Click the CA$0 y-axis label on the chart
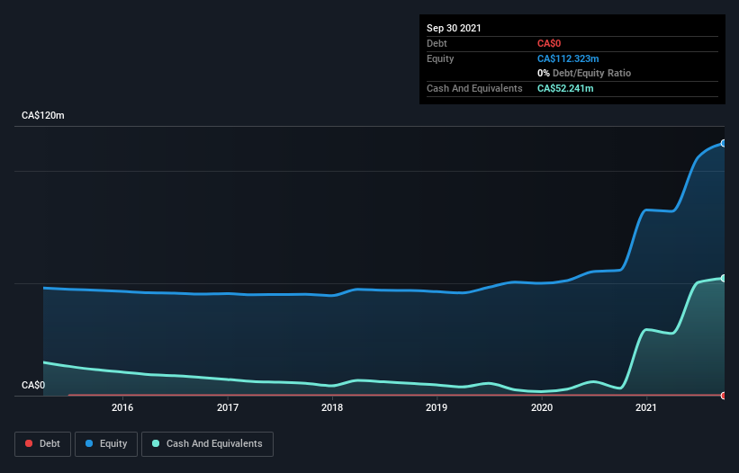The width and height of the screenshot is (739, 473). click(x=33, y=385)
